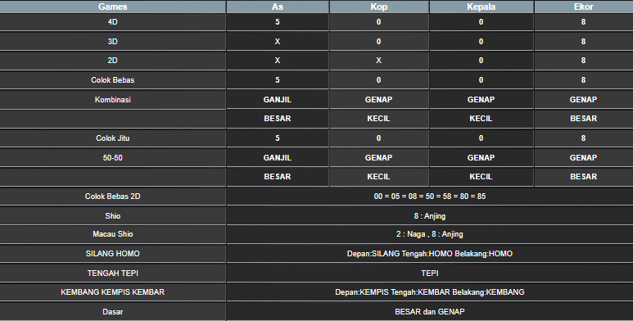Select the Shio row label
Screen dimensions: 633x321
[113, 216]
